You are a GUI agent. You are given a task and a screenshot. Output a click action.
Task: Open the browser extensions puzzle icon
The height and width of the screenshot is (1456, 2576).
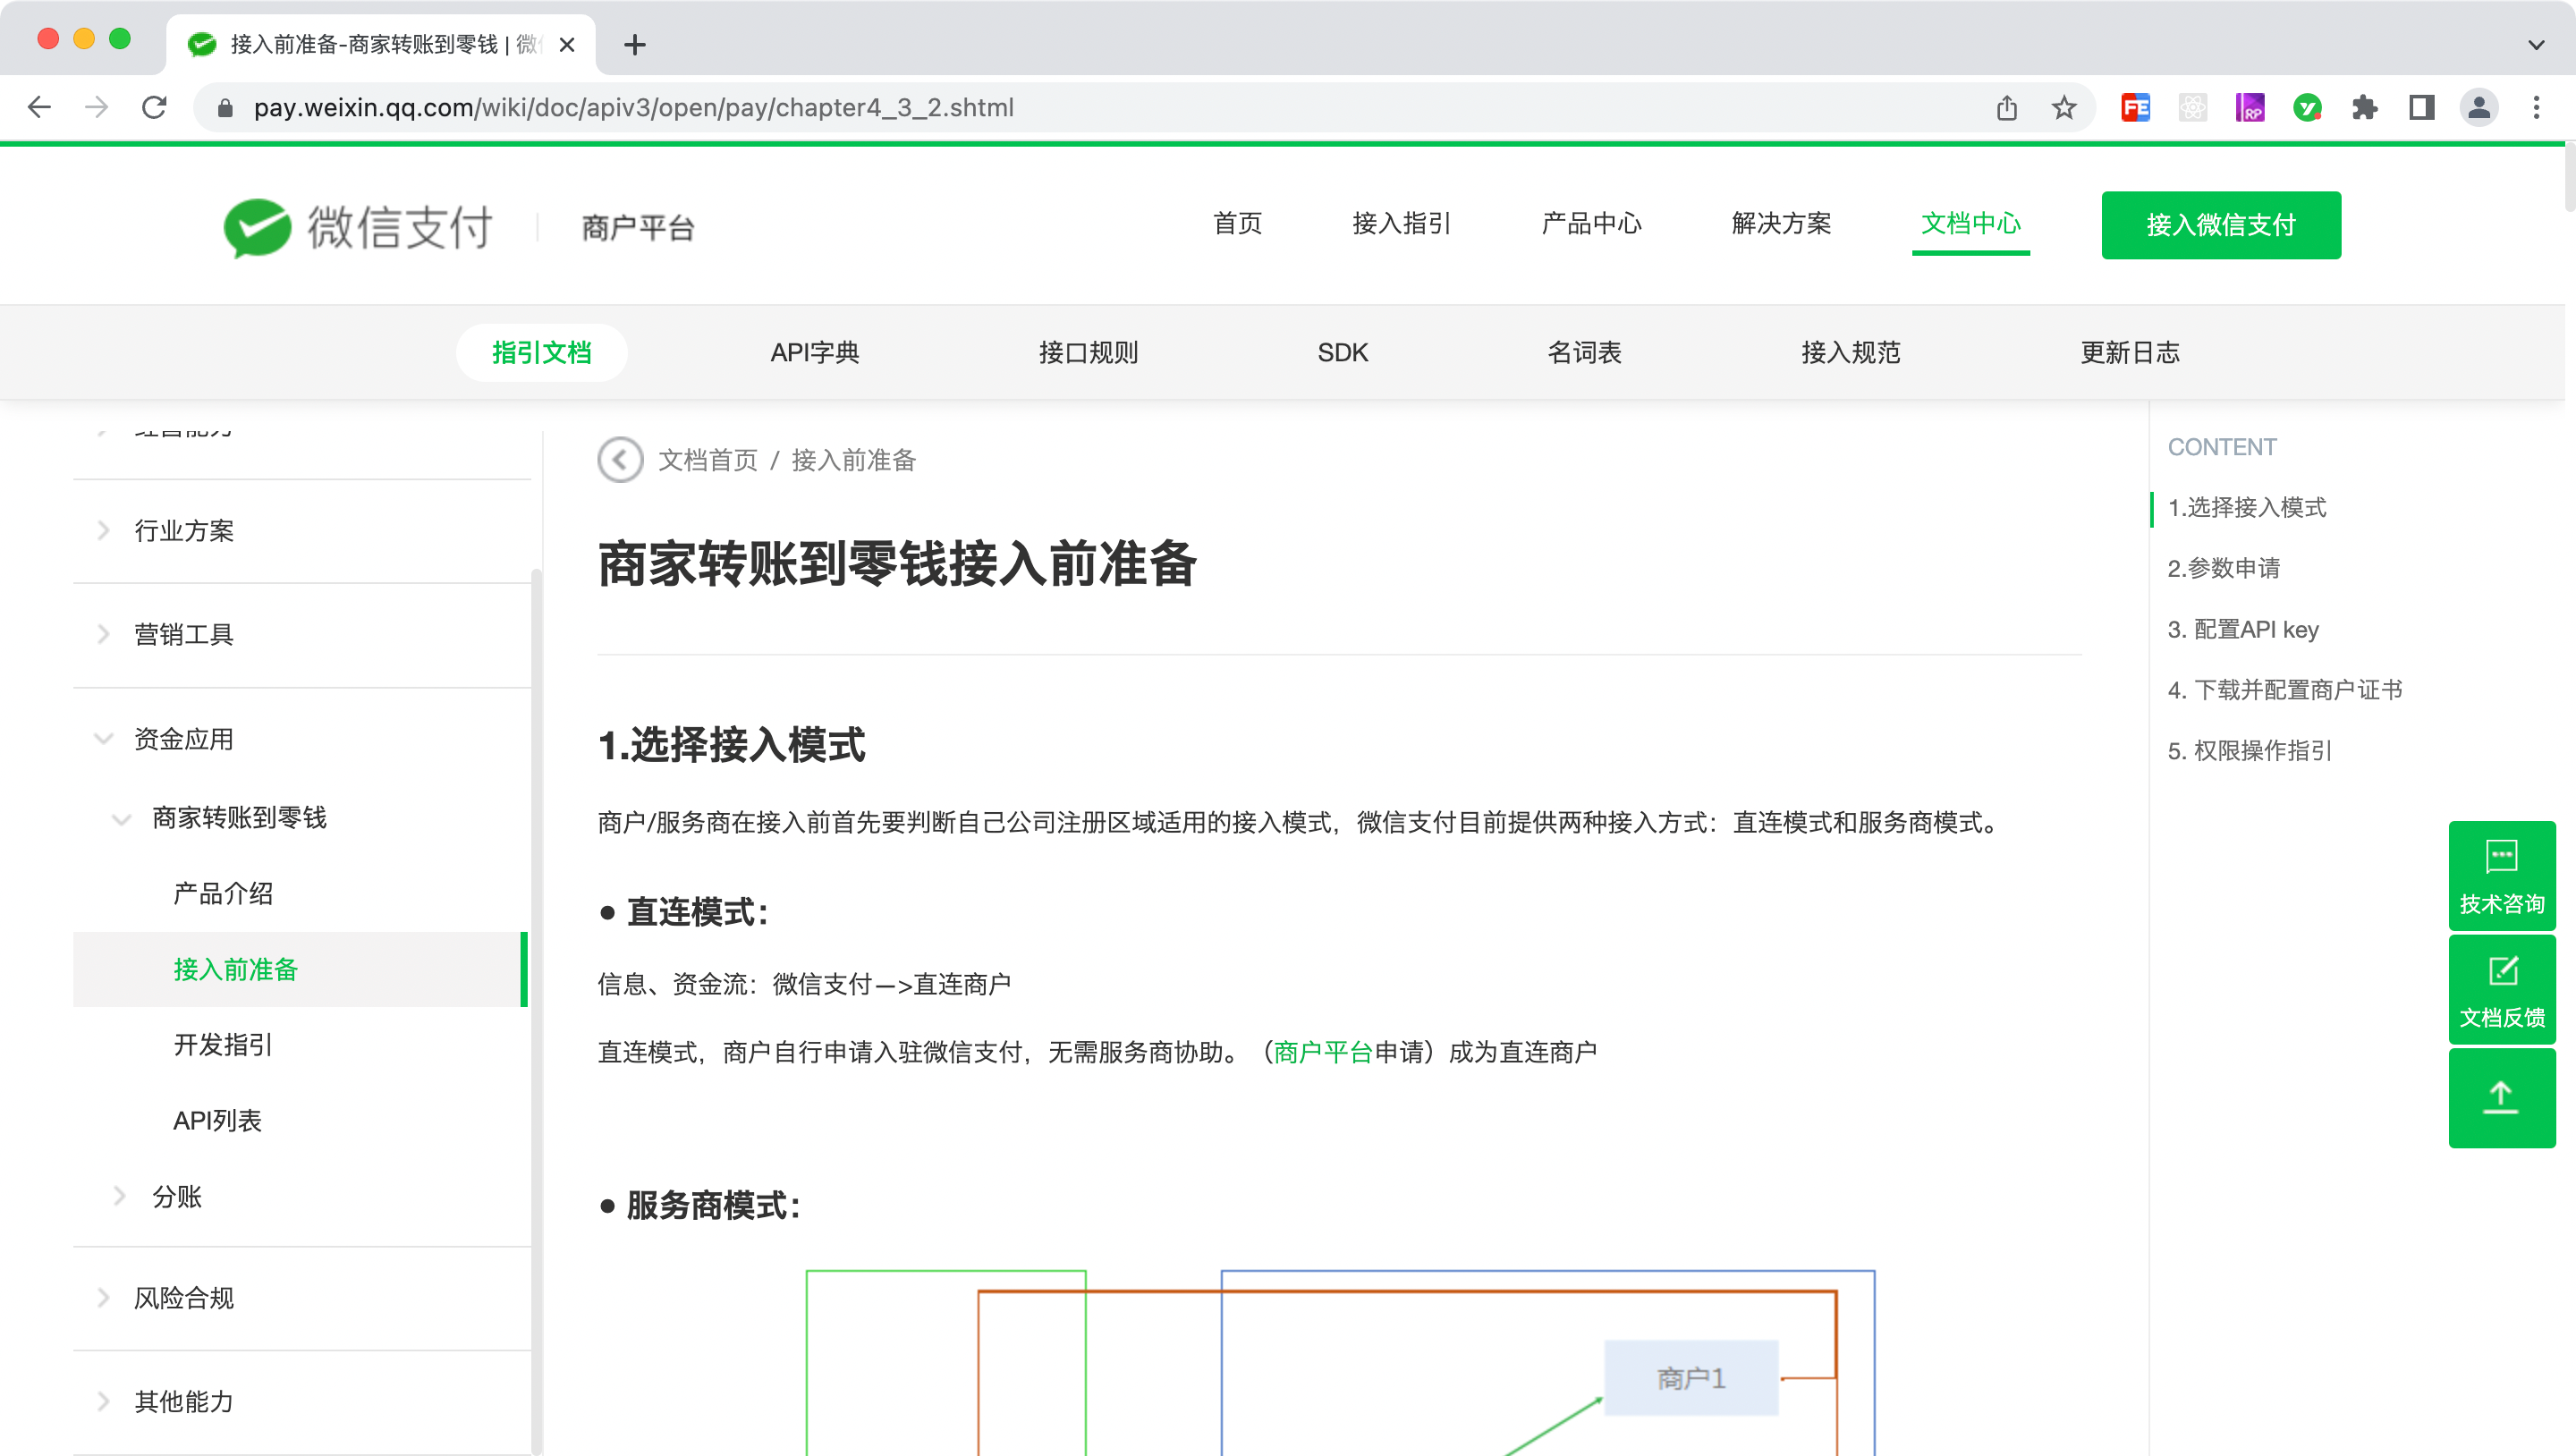(2364, 108)
